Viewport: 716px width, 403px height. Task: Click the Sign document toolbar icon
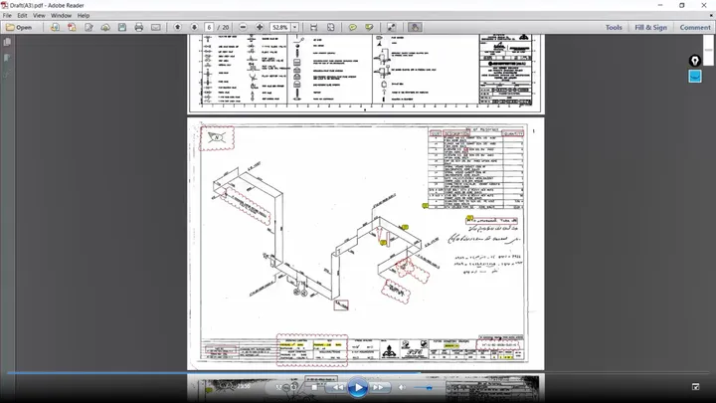click(89, 28)
